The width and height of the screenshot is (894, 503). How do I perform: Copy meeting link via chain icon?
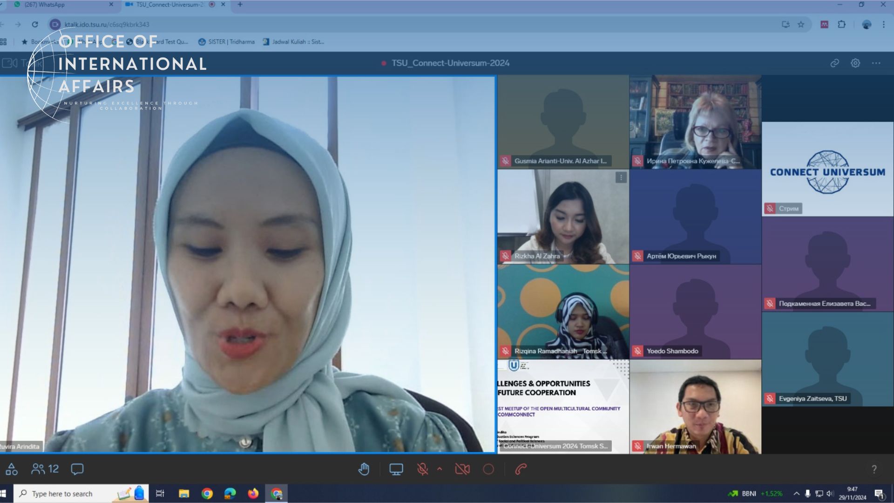point(834,63)
